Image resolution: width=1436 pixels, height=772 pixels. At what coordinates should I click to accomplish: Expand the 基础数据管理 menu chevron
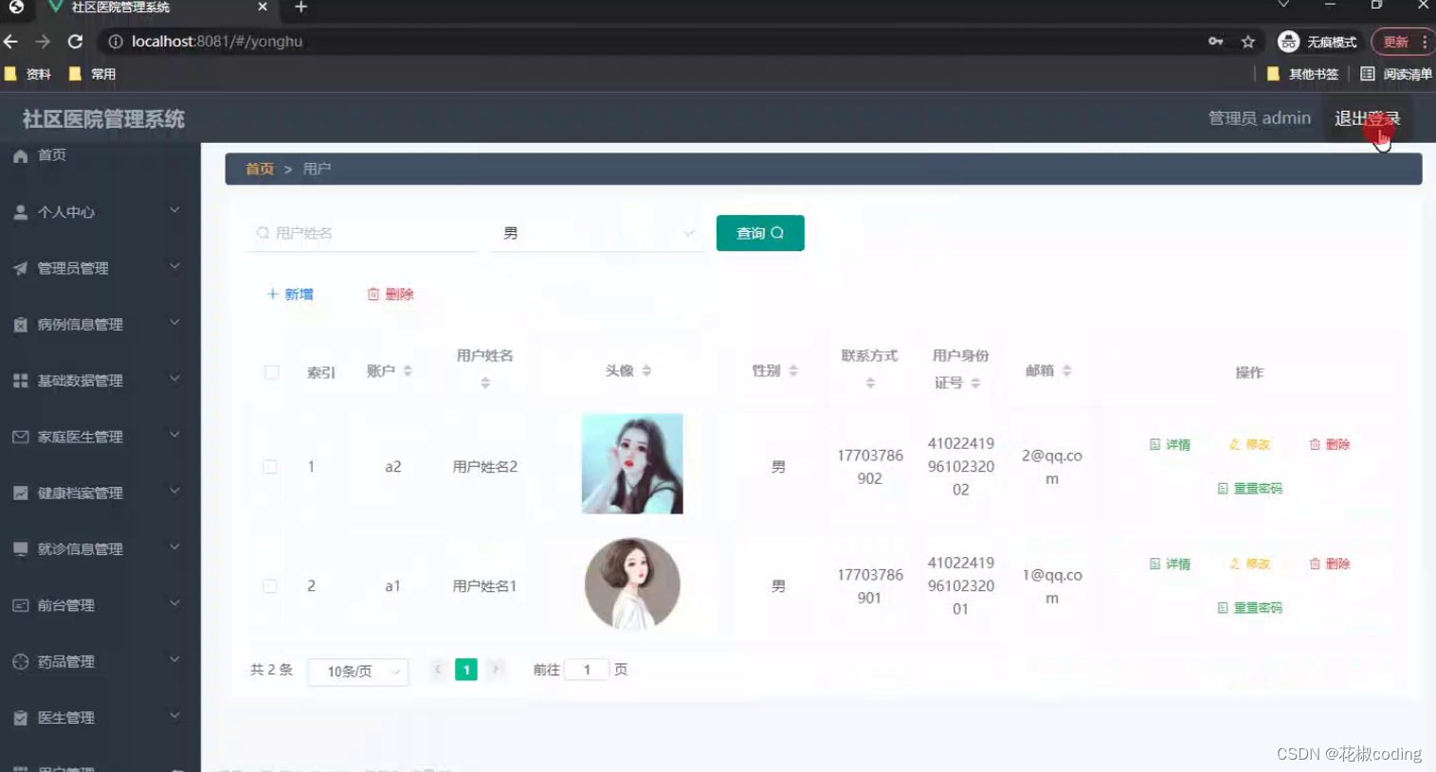tap(173, 381)
